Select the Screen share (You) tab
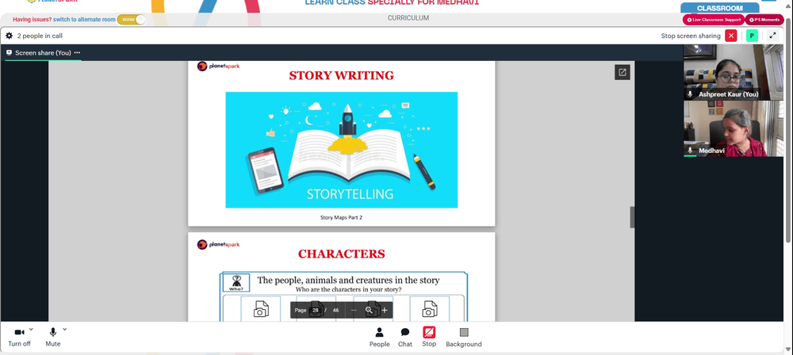The image size is (793, 355). point(43,52)
